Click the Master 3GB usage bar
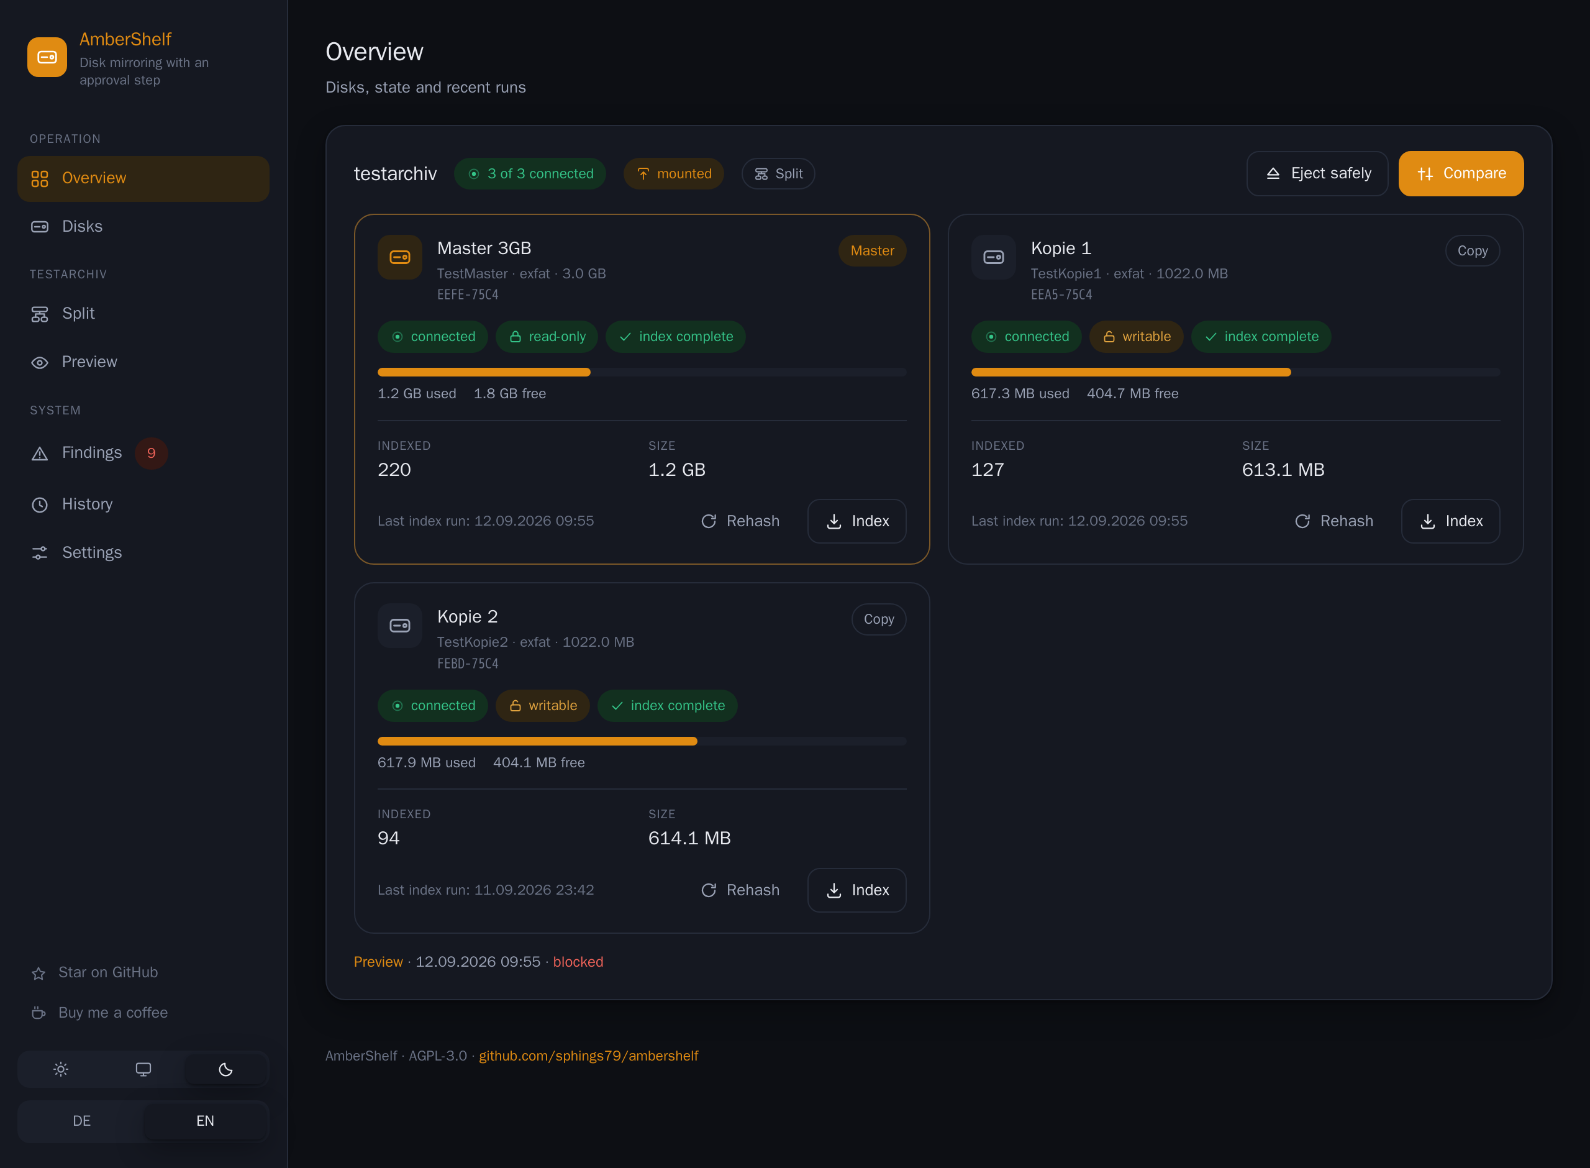Image resolution: width=1590 pixels, height=1168 pixels. pos(642,372)
